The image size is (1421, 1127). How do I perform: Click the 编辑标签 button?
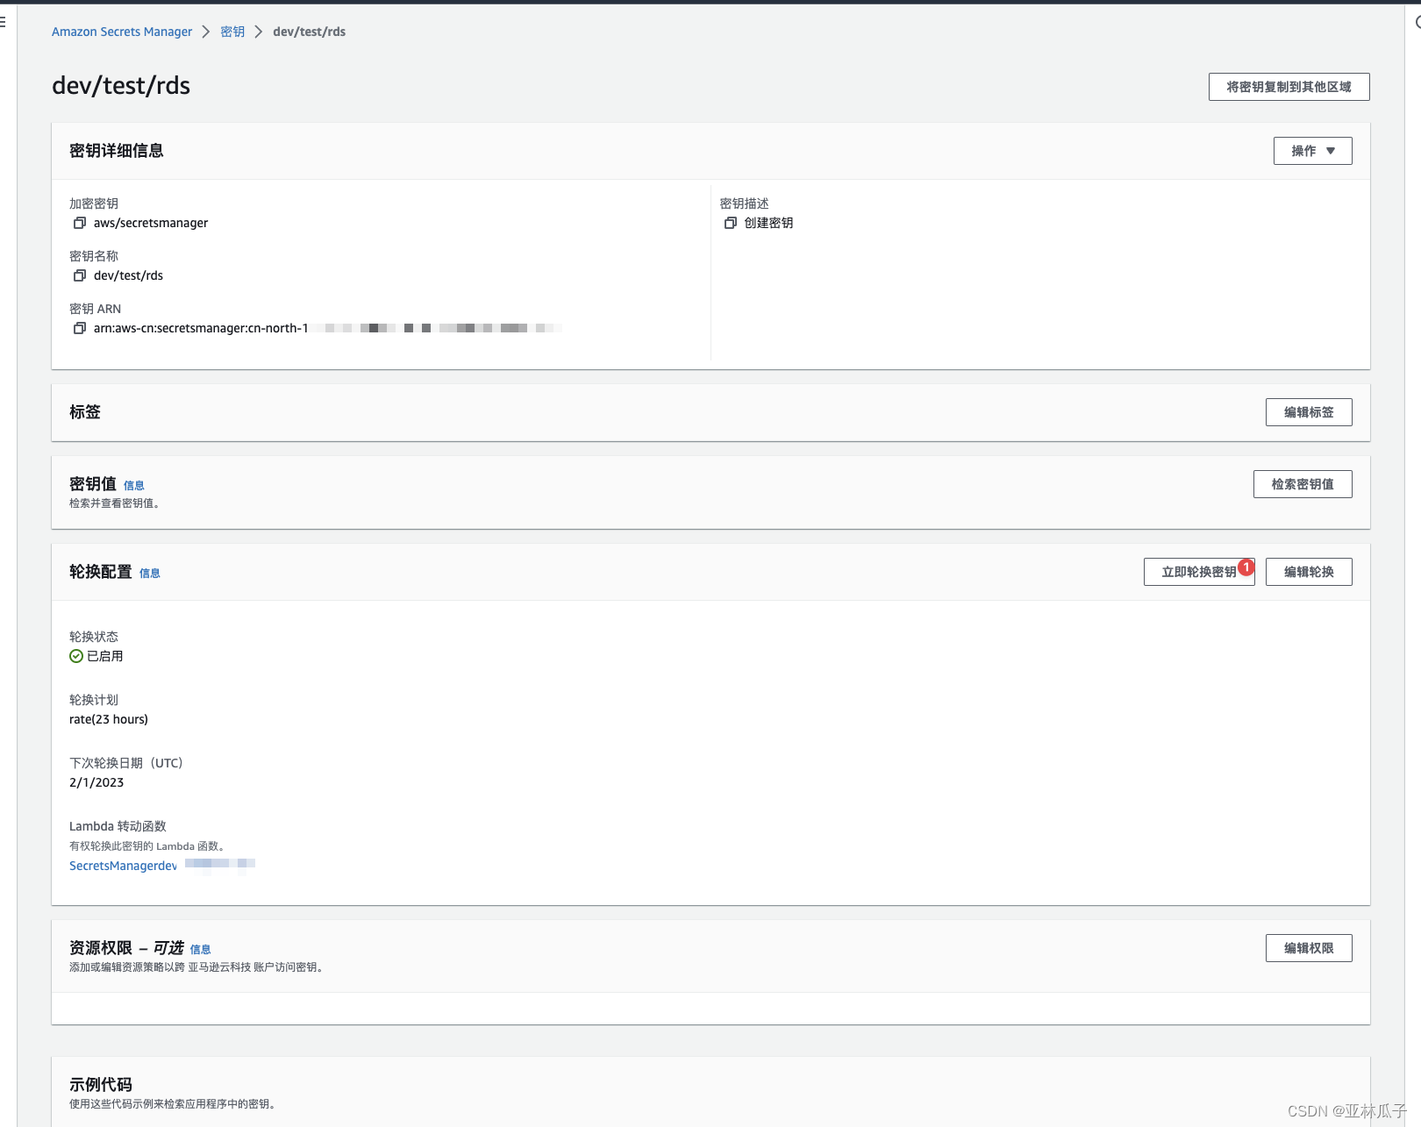(1309, 412)
